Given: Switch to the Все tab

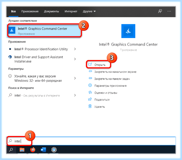Looking at the screenshot, I should click(x=13, y=11).
